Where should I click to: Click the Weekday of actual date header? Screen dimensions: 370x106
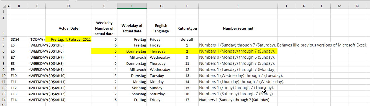pos(132,28)
